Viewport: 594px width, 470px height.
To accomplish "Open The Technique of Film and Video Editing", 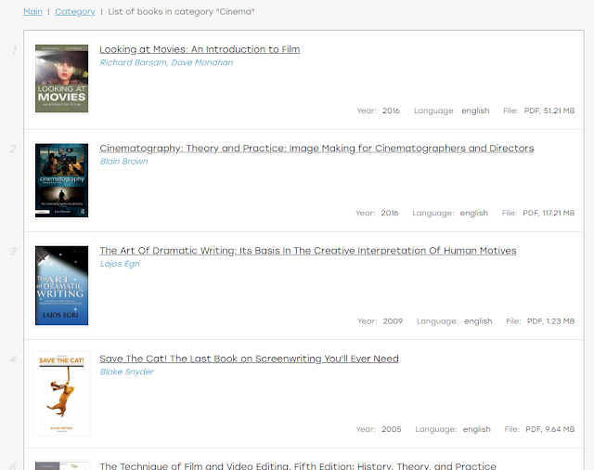I will point(298,466).
